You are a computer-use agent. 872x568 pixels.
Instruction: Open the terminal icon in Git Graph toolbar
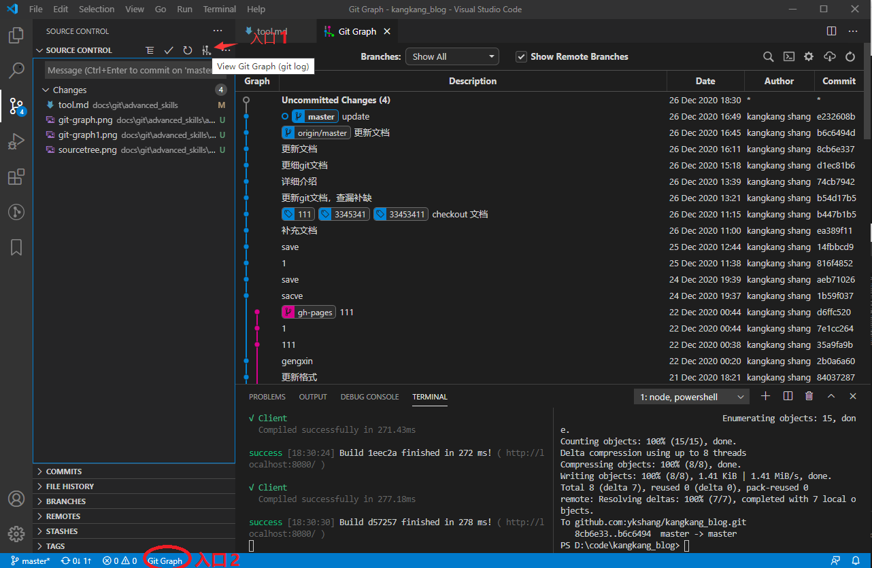point(789,57)
